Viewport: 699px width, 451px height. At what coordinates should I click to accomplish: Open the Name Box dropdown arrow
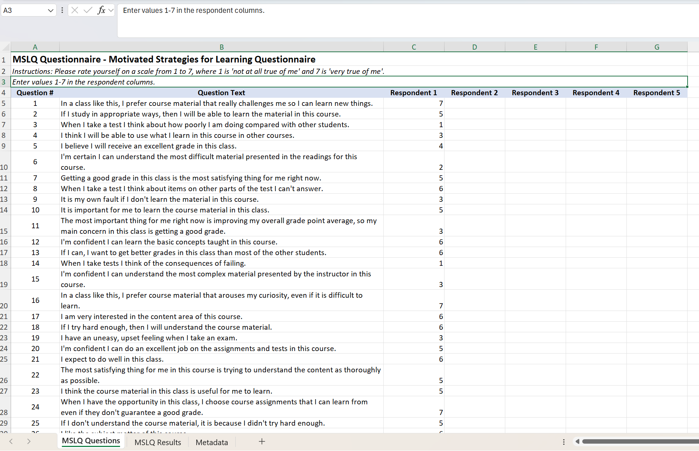point(51,10)
